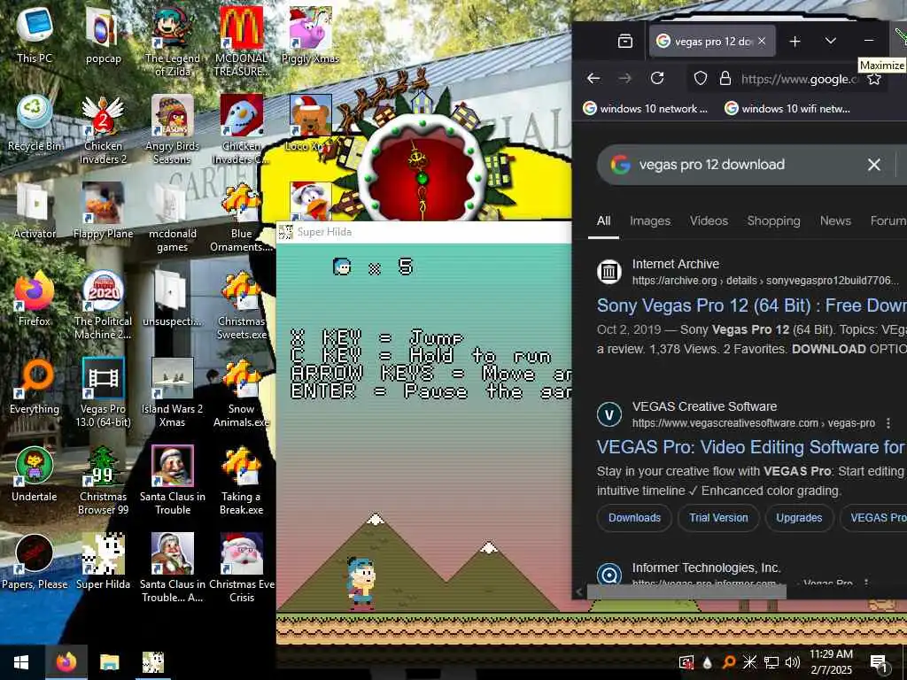The height and width of the screenshot is (680, 907).
Task: Open the unsuspecti... desktop folder
Action: click(173, 298)
